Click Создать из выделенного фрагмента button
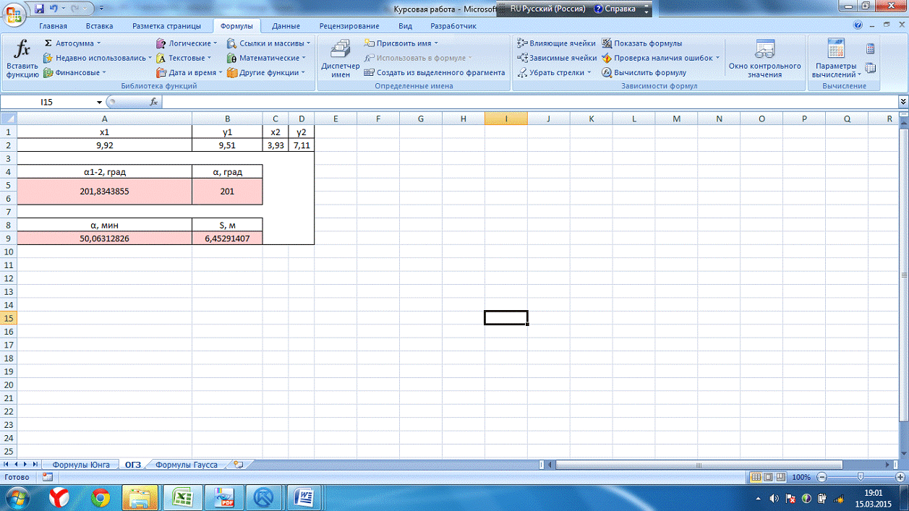This screenshot has width=909, height=511. click(435, 72)
